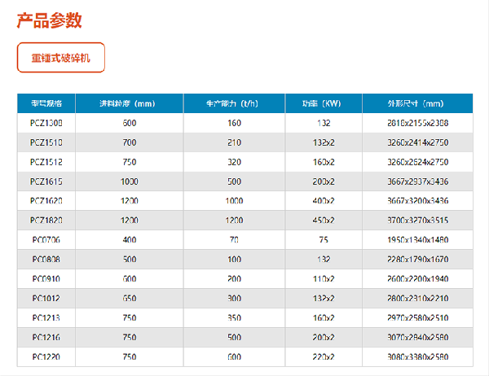Screen dimensions: 489x376
Task: Click dimensions 3070x2840x2580
Action: click(x=417, y=338)
